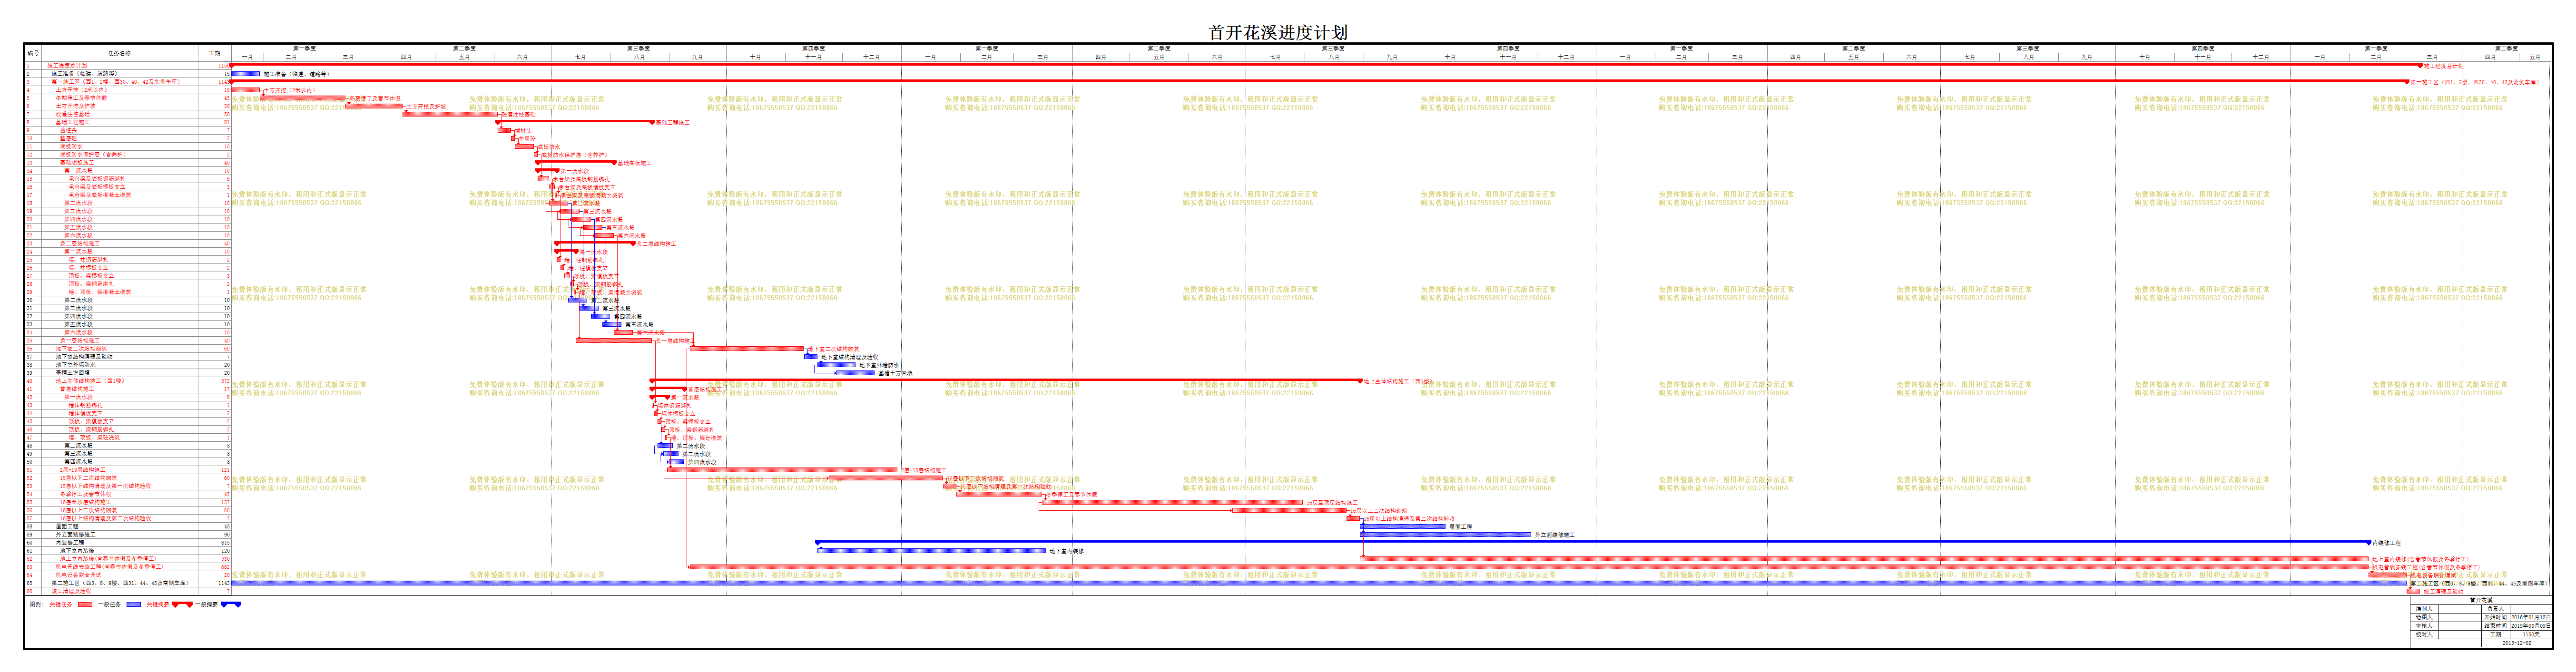Click the 图例 legend label

pos(37,605)
